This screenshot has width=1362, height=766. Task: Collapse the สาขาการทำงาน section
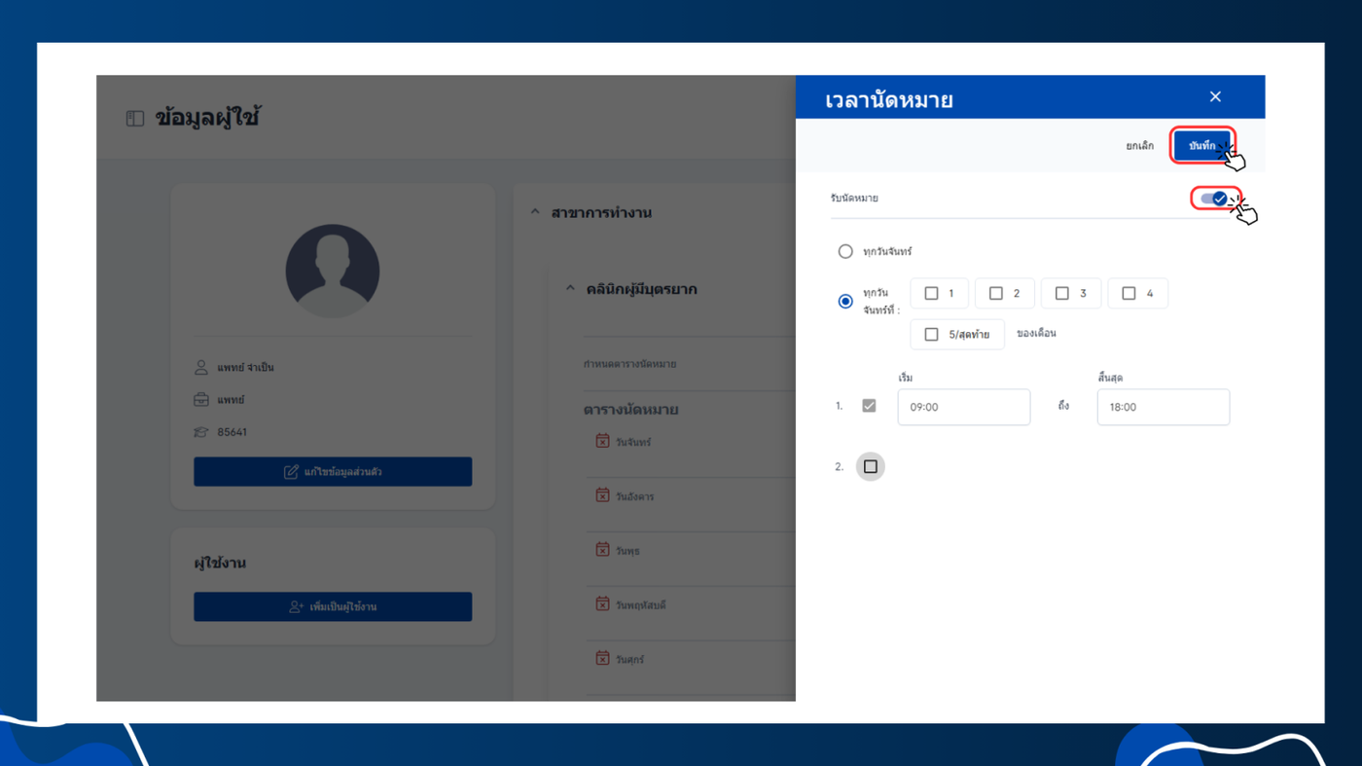[x=535, y=212]
